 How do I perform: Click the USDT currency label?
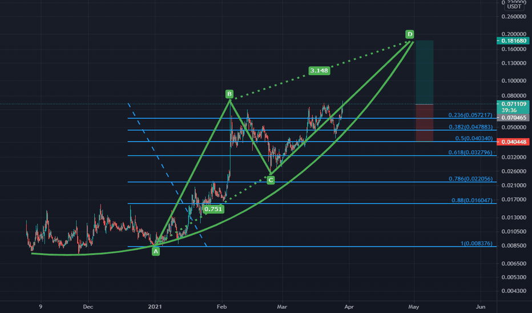click(x=514, y=6)
